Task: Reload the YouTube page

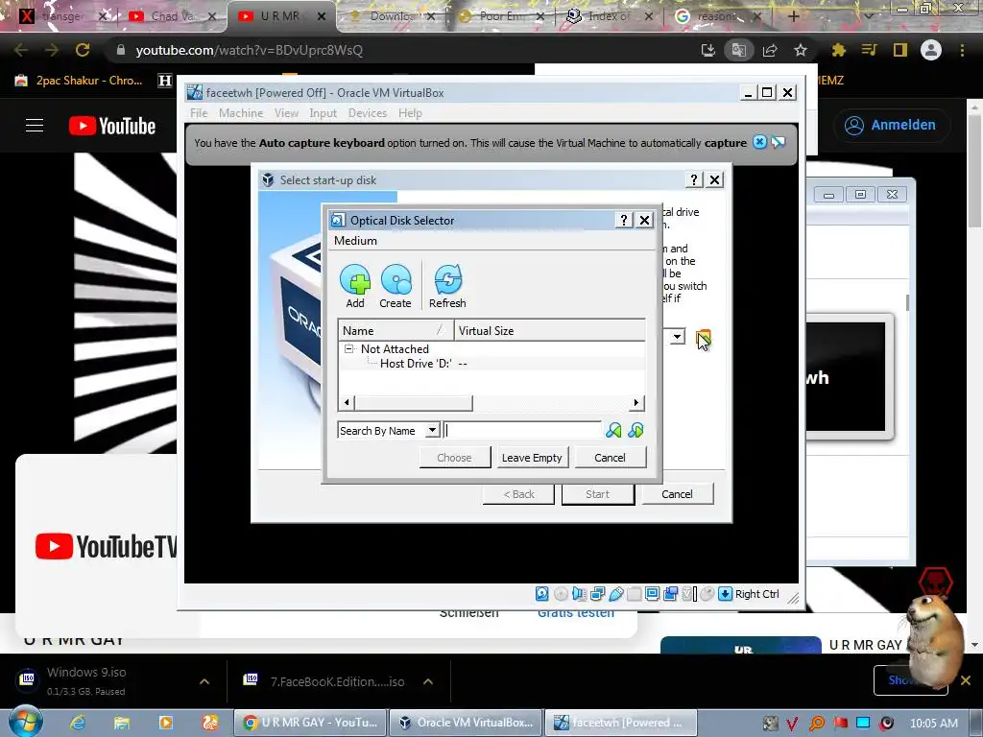Action: pos(83,50)
